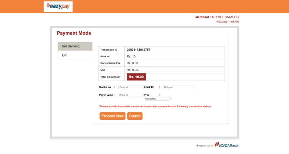Switch to the UPI payment tab

[x=75, y=55]
